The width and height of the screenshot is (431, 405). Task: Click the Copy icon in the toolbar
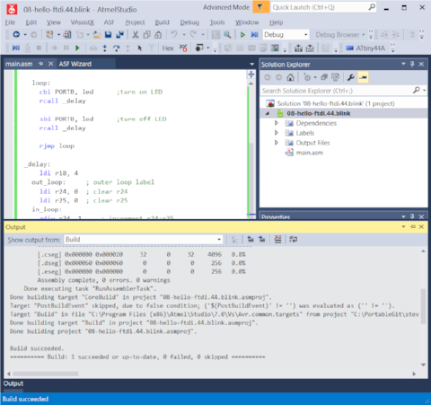pyautogui.click(x=146, y=35)
